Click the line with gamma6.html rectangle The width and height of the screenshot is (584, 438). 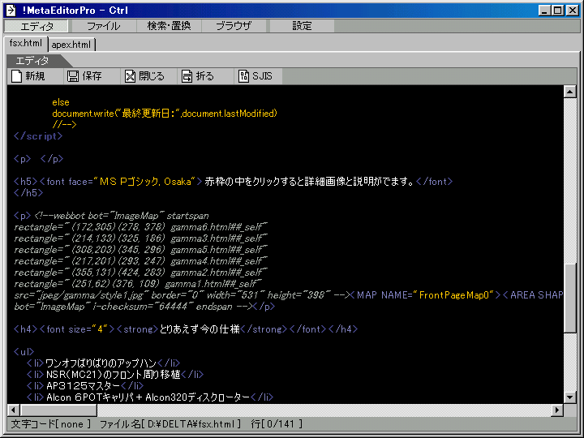tap(140, 227)
